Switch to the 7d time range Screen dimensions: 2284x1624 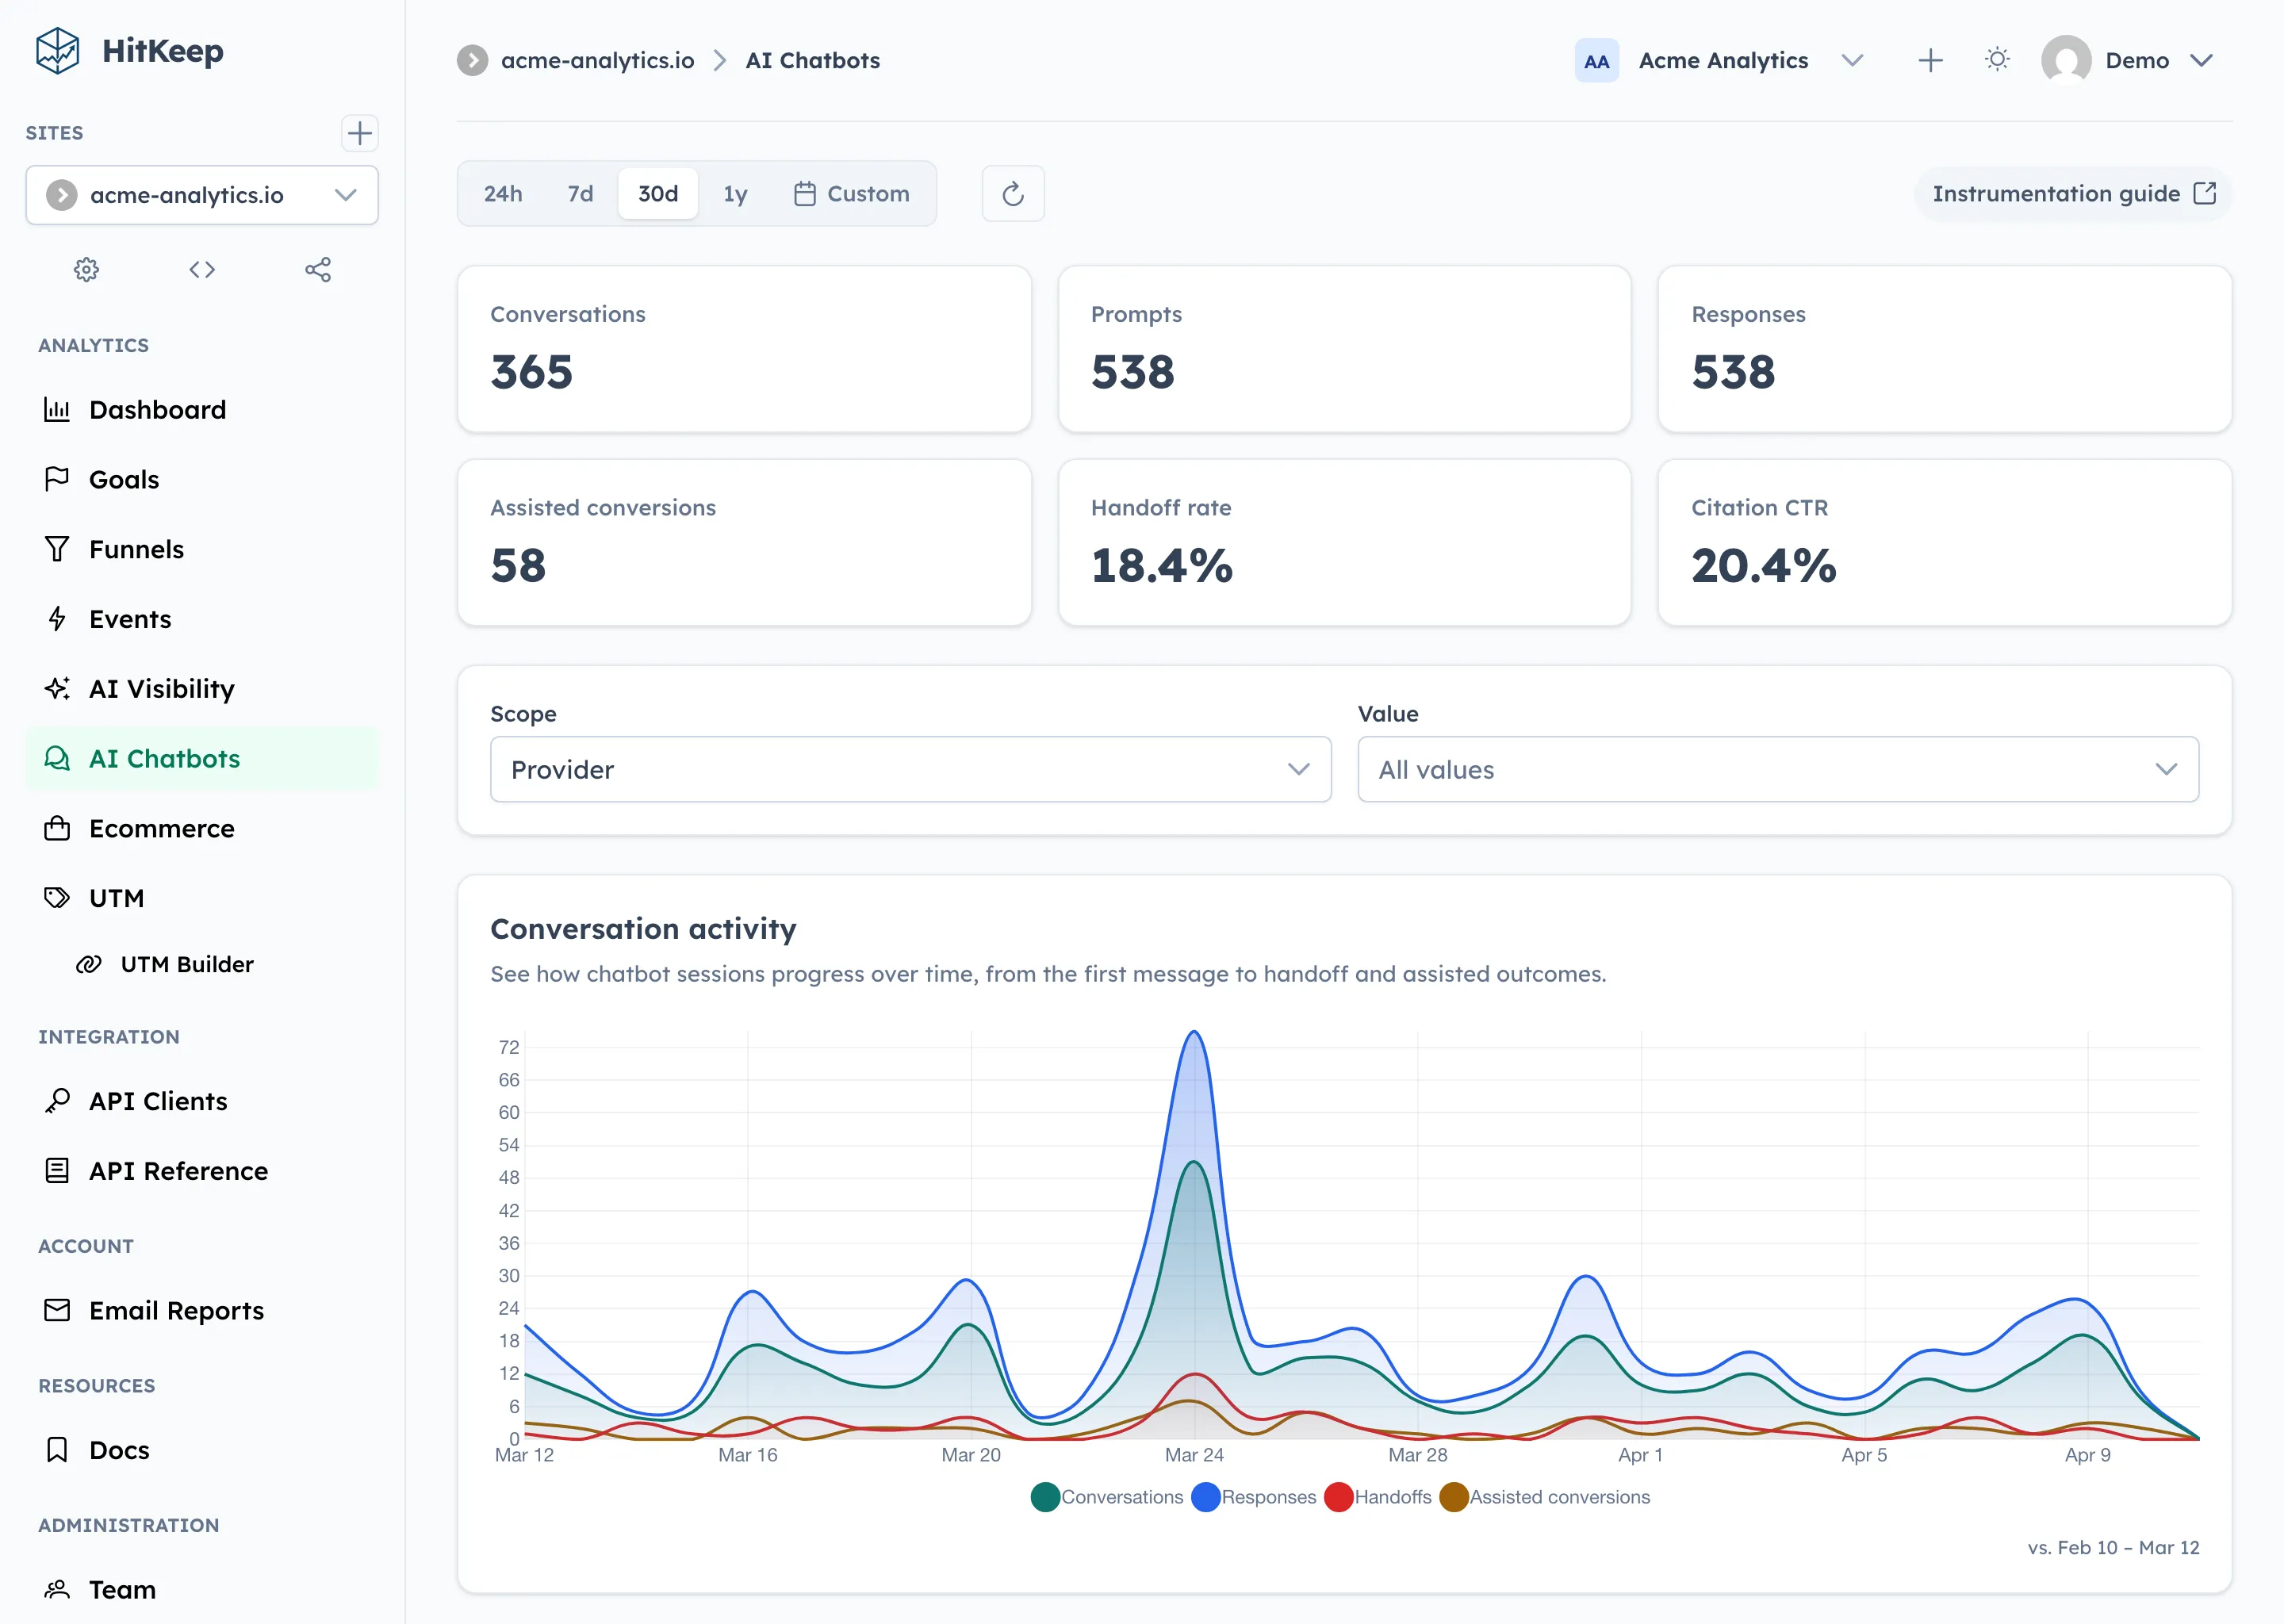click(x=579, y=193)
